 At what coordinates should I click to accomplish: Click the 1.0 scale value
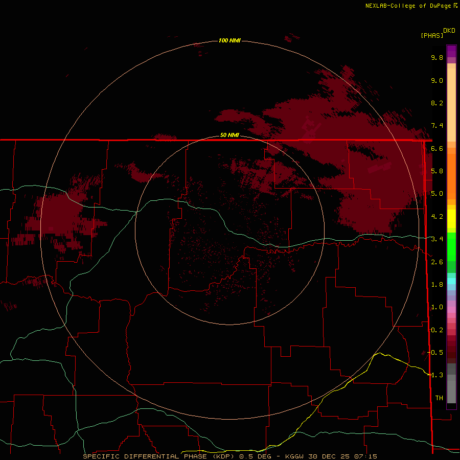tap(437, 307)
